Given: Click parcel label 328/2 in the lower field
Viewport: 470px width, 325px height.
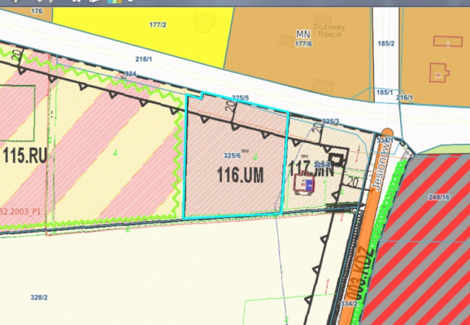Looking at the screenshot, I should pos(39,297).
